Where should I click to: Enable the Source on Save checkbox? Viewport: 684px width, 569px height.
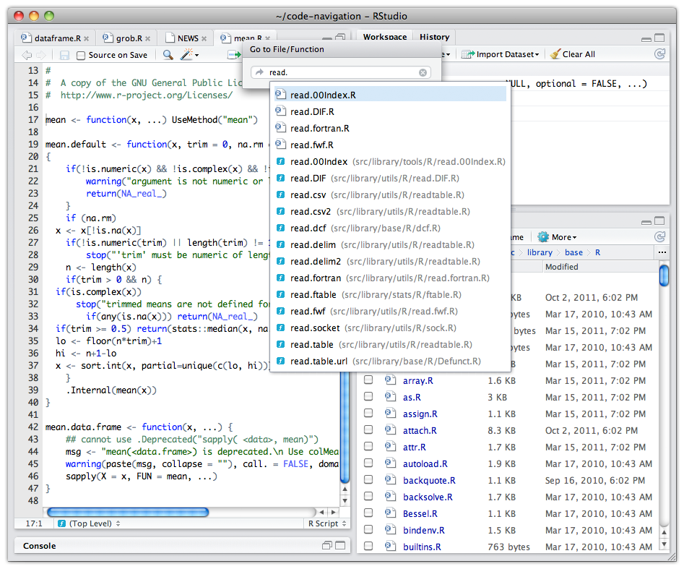(x=81, y=55)
